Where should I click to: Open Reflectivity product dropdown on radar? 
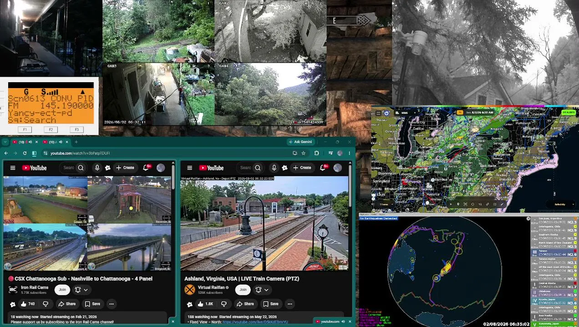coord(561,204)
